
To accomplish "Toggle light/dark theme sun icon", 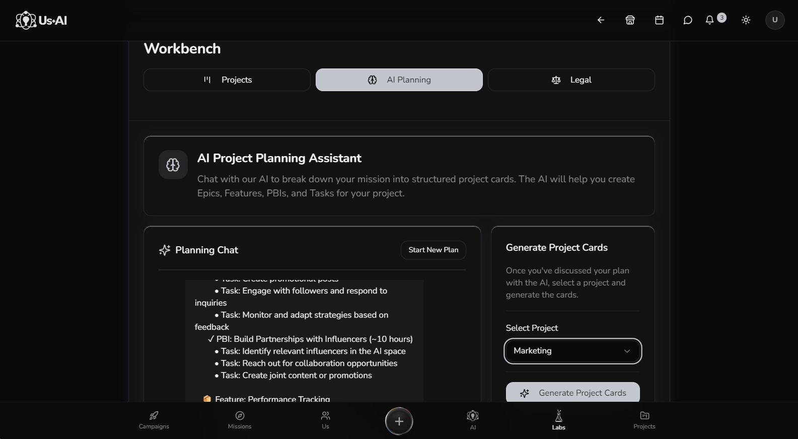I will [746, 20].
